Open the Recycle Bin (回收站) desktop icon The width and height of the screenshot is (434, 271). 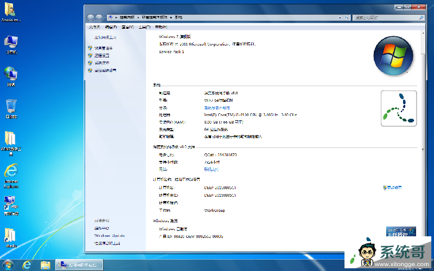tap(11, 109)
